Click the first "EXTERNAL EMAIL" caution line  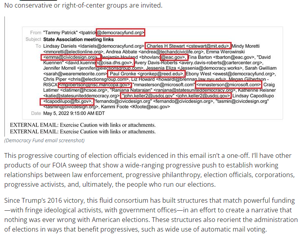[x=82, y=125]
